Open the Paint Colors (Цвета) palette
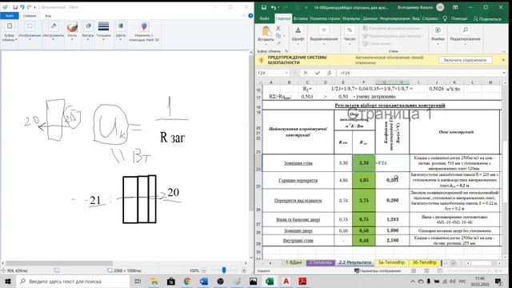Image resolution: width=512 pixels, height=288 pixels. (121, 32)
